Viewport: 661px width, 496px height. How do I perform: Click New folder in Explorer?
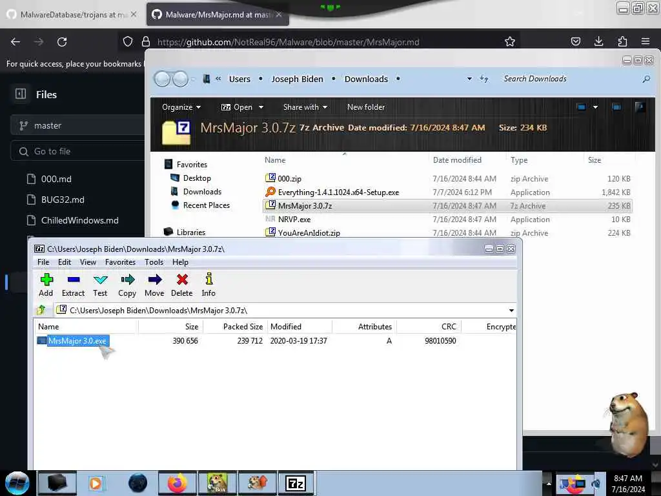pos(366,107)
